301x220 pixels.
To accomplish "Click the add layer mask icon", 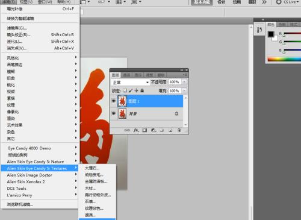I will [144, 130].
